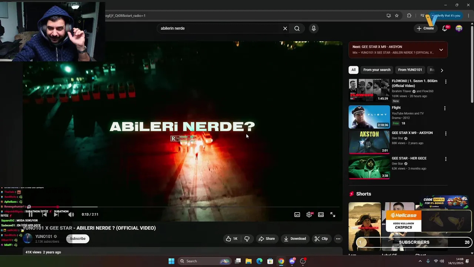The height and width of the screenshot is (267, 474).
Task: Show more filter chips arrow
Action: (x=442, y=70)
